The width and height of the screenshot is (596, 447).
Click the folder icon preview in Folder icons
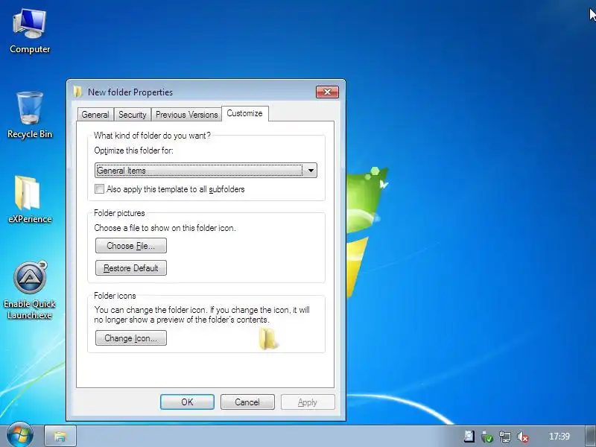click(x=268, y=339)
